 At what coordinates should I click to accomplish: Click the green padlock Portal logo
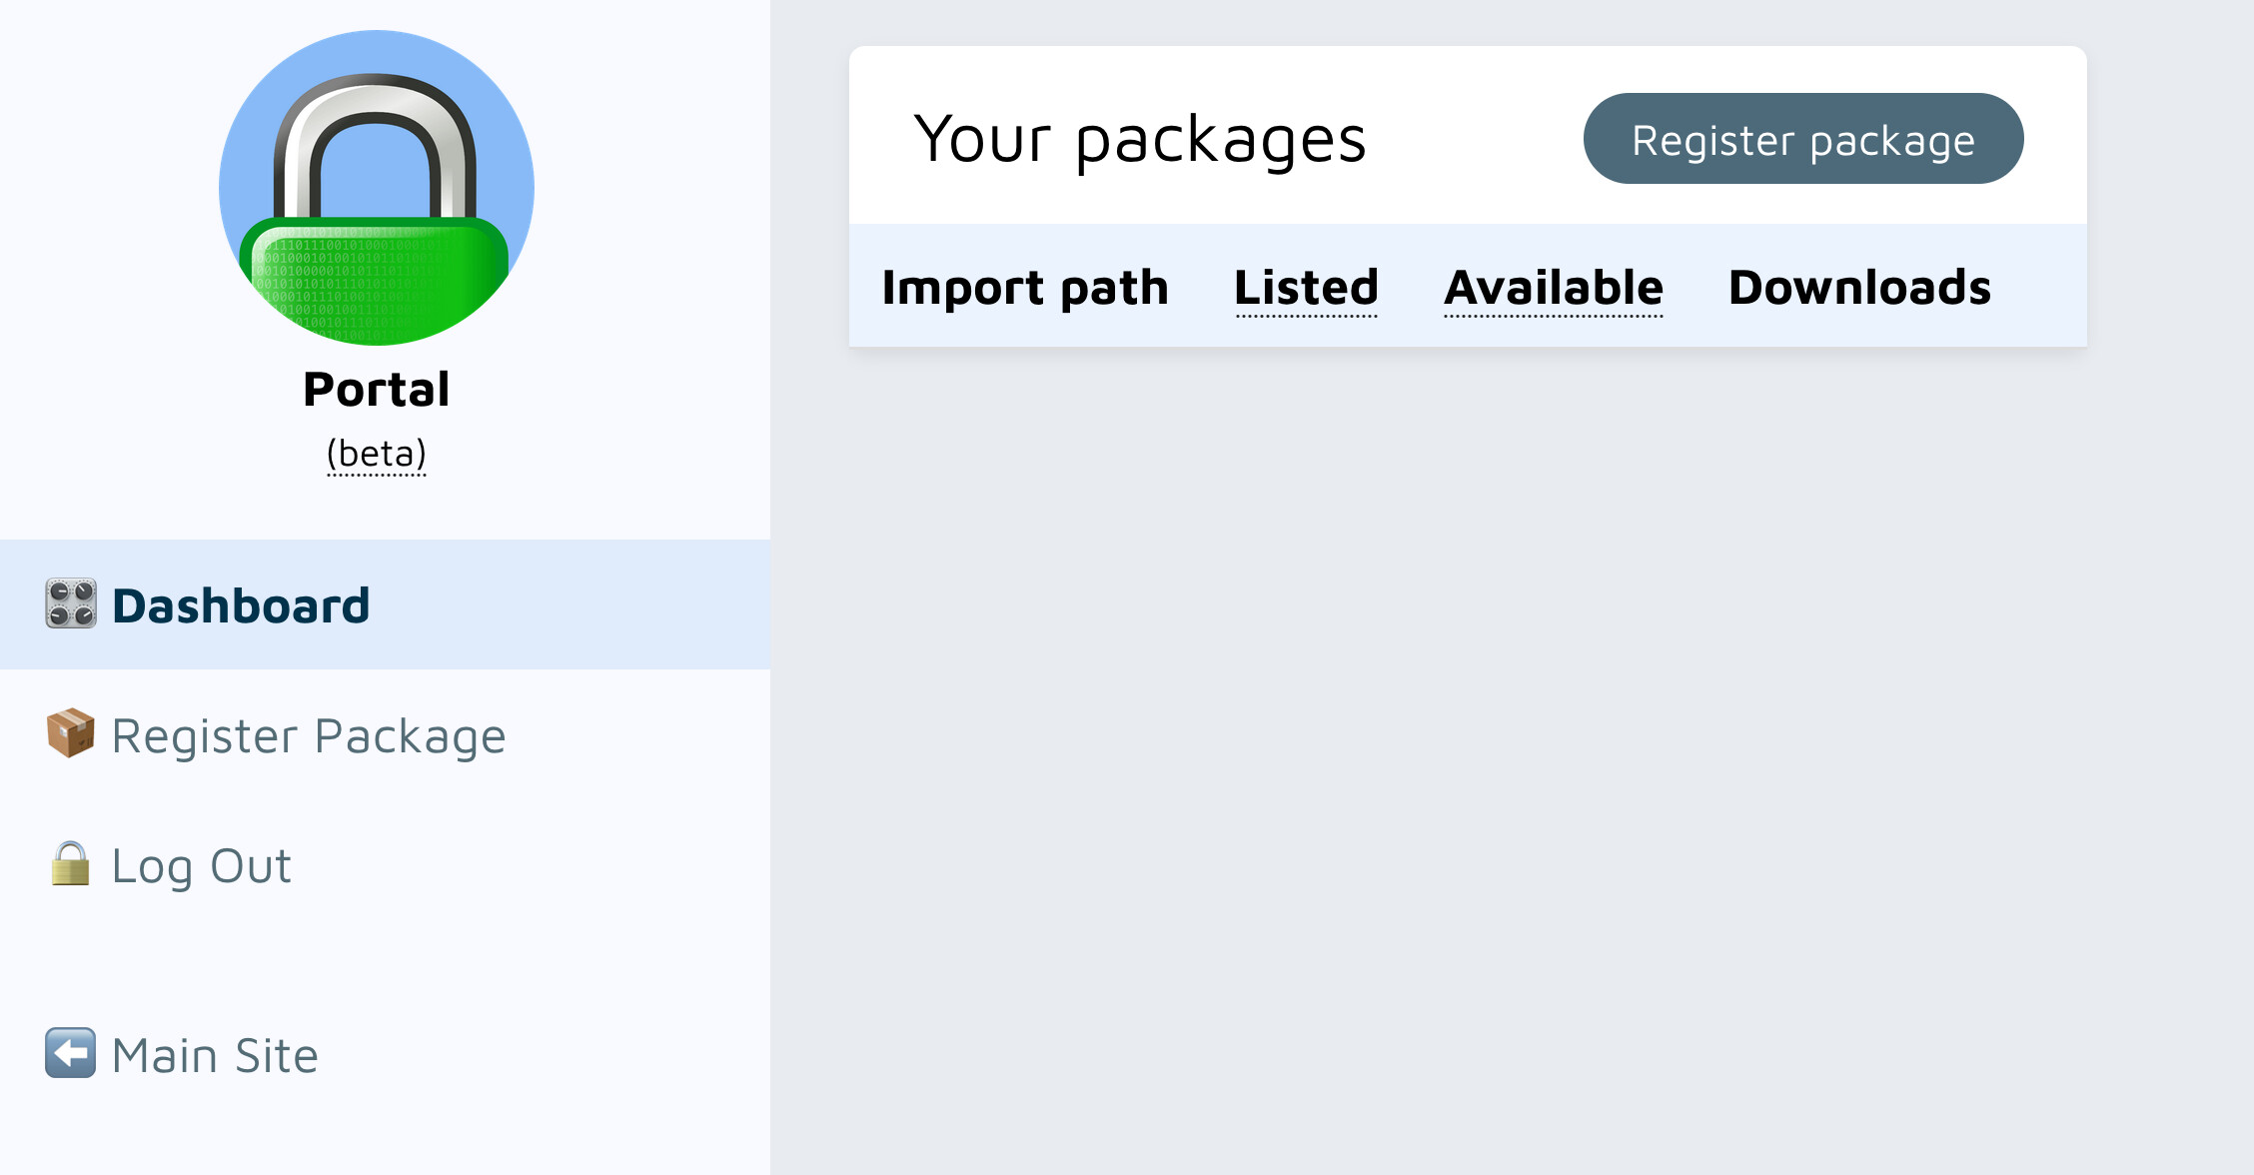click(377, 188)
